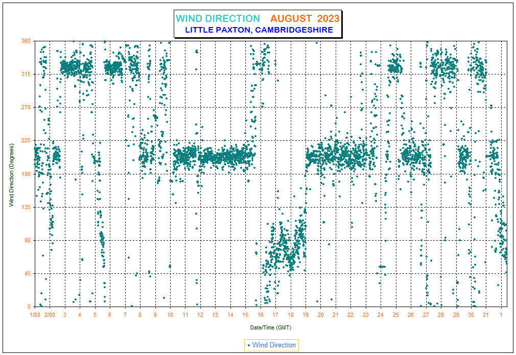Click the vertical "Wind Direction (Degrees)" axis label
Image resolution: width=516 pixels, height=355 pixels.
[12, 175]
